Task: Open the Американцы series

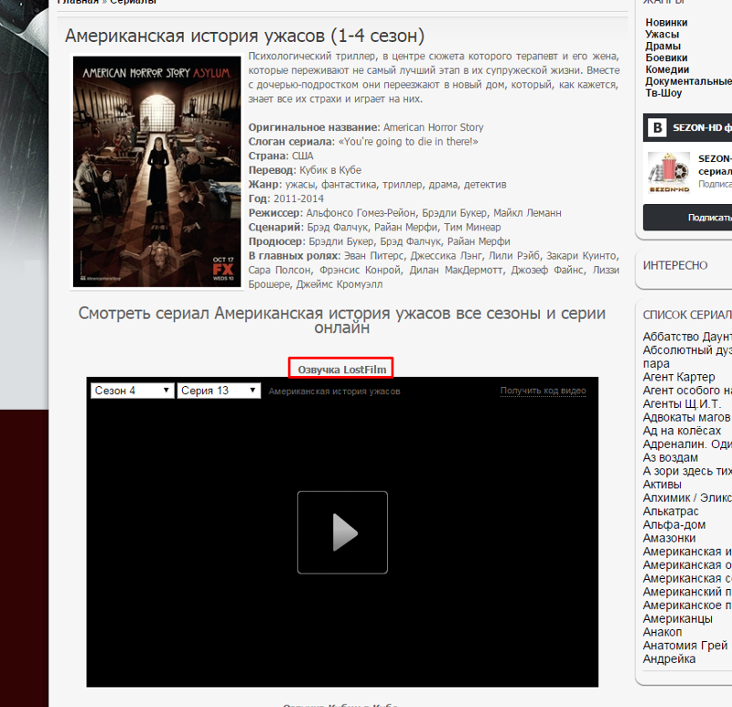Action: (678, 618)
